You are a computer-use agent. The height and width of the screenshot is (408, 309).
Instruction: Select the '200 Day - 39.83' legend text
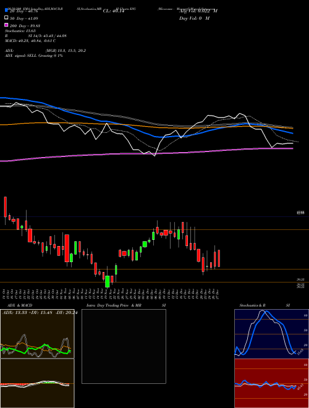[x=25, y=26]
